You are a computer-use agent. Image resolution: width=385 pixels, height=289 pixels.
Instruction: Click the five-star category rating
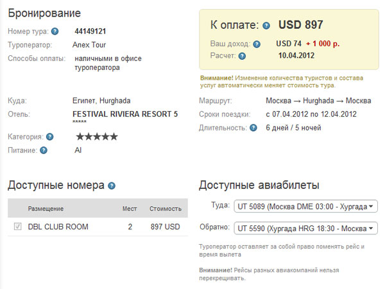[97, 137]
